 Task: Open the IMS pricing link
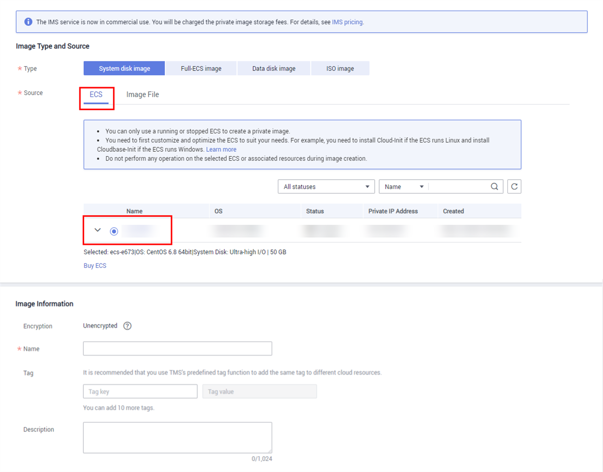pos(347,22)
